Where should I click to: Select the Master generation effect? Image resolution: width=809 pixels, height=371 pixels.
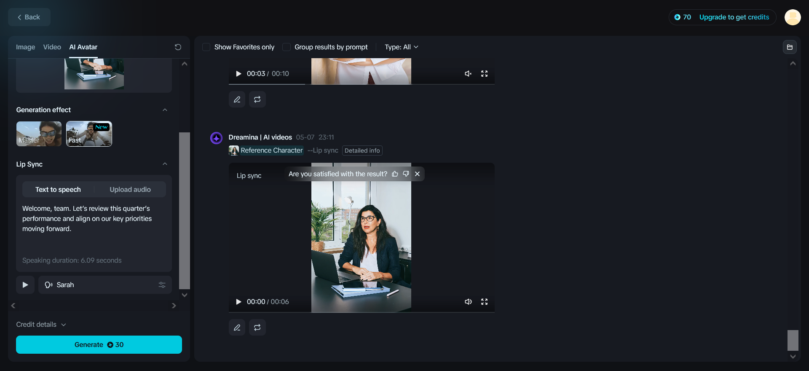(x=39, y=134)
